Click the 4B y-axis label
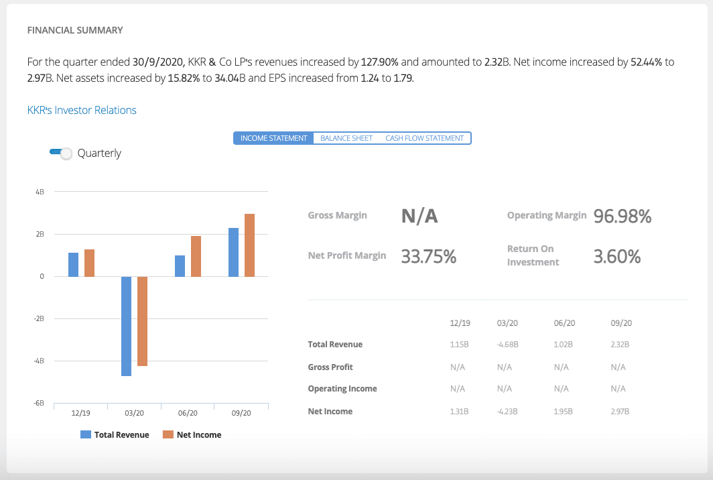713x480 pixels. (x=40, y=192)
